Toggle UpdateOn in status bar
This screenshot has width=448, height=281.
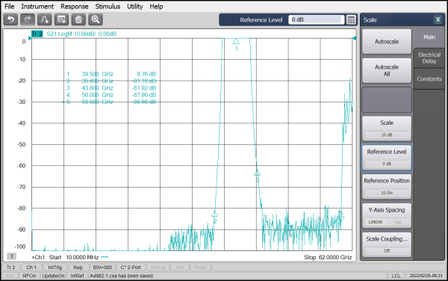(x=53, y=276)
